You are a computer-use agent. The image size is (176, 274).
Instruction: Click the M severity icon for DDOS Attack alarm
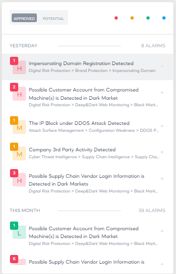coord(20,127)
